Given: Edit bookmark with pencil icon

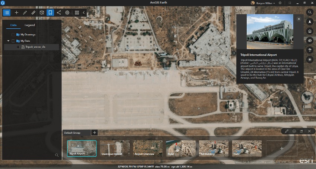Looking at the screenshot, I should coord(287,131).
